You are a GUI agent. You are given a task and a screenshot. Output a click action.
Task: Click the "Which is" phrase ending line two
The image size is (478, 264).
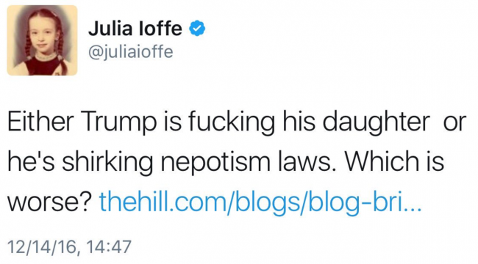pyautogui.click(x=394, y=161)
